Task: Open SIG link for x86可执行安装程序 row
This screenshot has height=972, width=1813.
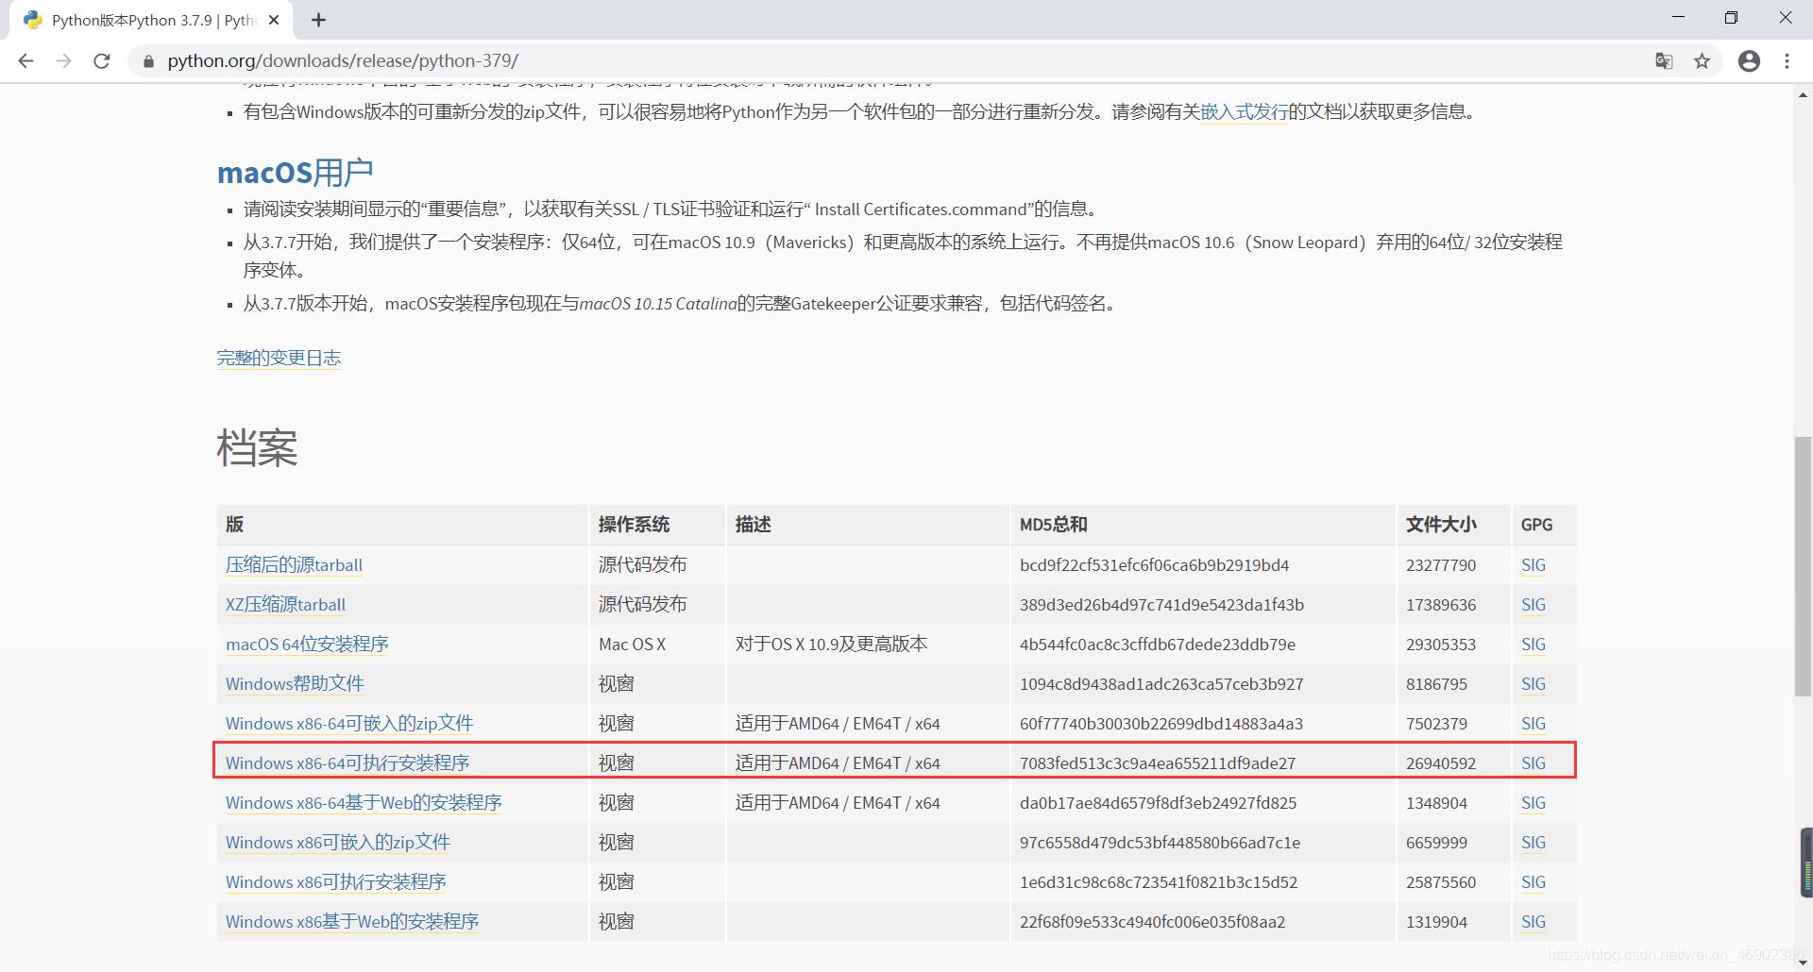Action: [x=1533, y=882]
